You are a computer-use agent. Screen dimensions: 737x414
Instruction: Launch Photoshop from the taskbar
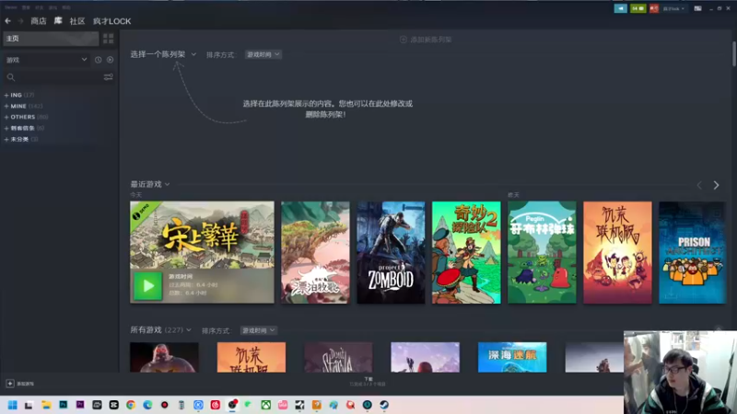coord(63,405)
